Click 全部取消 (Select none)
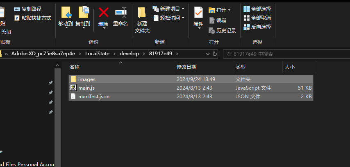This screenshot has width=350, height=167. coord(257,18)
